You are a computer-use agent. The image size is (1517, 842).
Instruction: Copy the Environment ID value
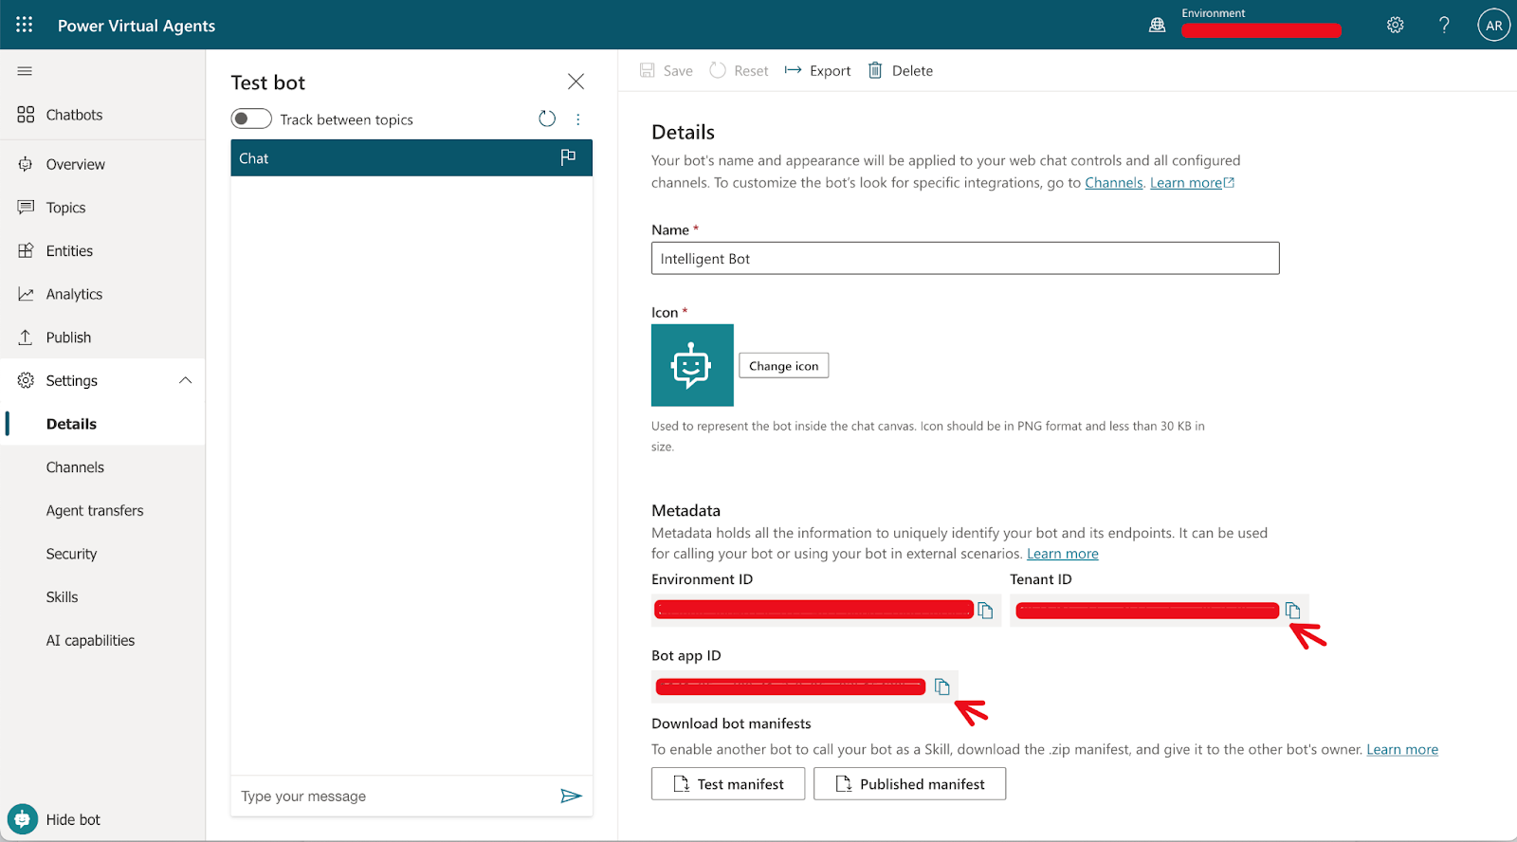click(x=985, y=611)
